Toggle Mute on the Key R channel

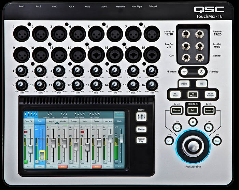point(63,166)
